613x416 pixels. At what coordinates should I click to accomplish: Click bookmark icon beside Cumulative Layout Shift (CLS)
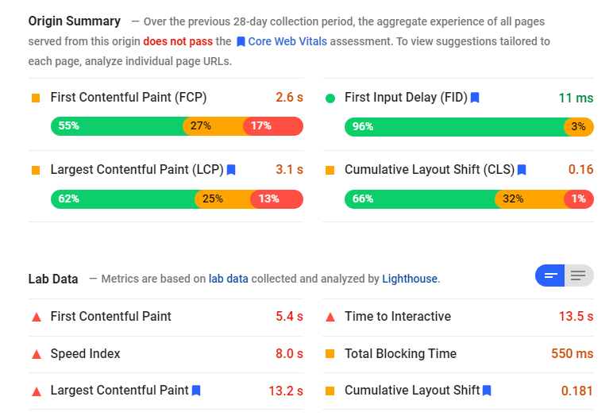coord(522,169)
